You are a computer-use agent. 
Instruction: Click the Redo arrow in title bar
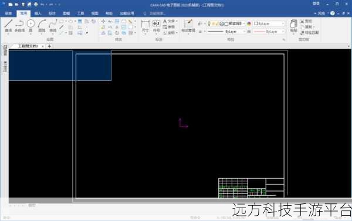[52, 4]
